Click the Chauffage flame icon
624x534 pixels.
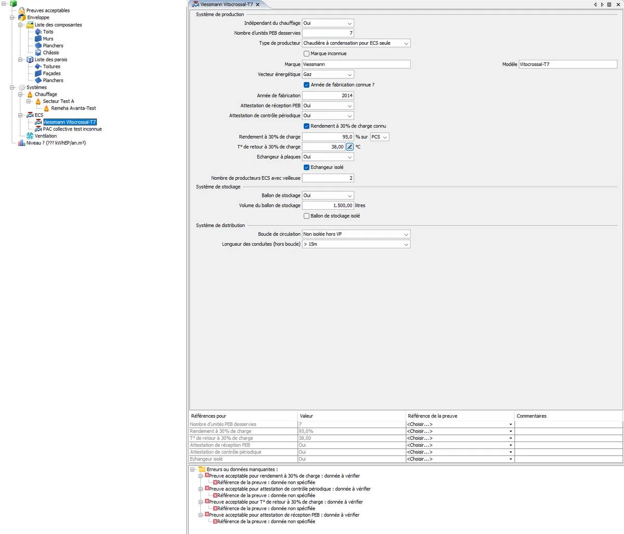click(30, 95)
